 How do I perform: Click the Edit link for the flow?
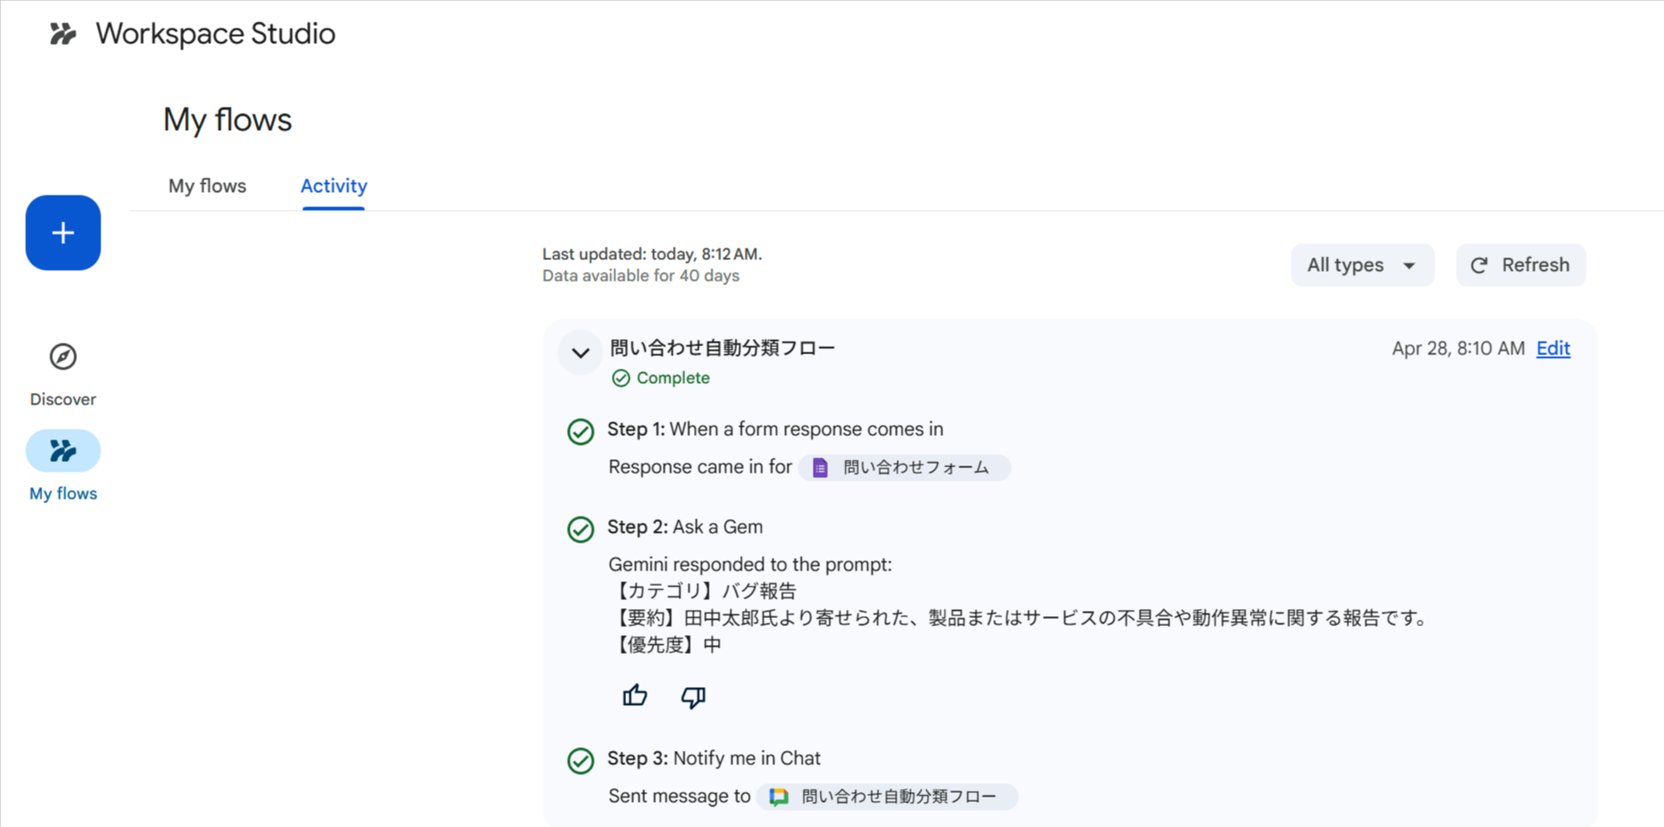(x=1553, y=348)
